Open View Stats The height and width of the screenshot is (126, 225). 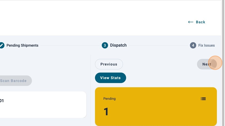(x=110, y=78)
